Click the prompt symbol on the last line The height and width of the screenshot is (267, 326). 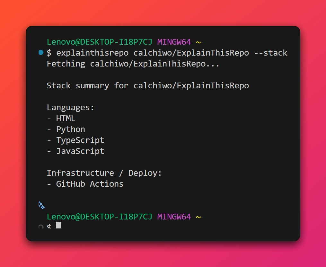click(x=48, y=227)
